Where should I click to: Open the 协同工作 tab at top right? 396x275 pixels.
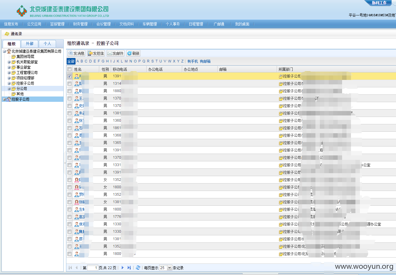tap(379, 3)
